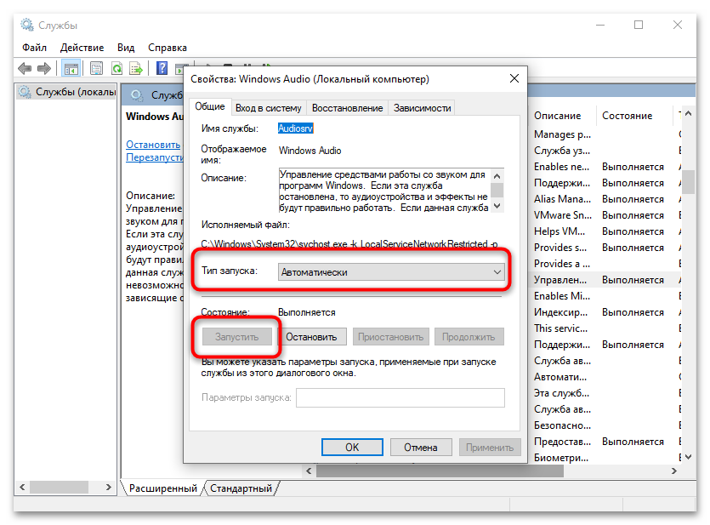Click the Применить button
Viewport: 710px width, 525px height.
click(490, 448)
